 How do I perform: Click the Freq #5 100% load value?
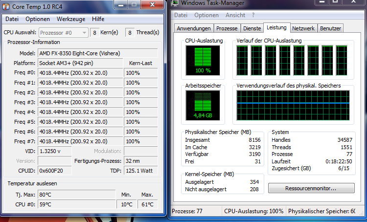click(140, 122)
